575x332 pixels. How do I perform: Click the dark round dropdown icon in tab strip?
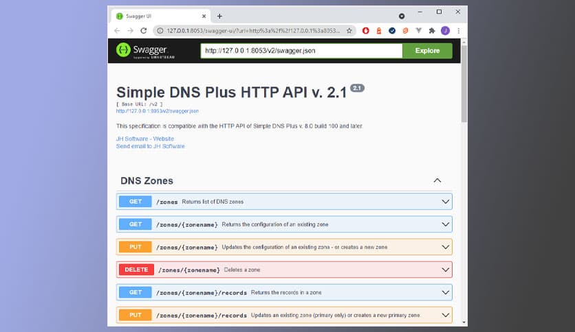click(x=402, y=16)
